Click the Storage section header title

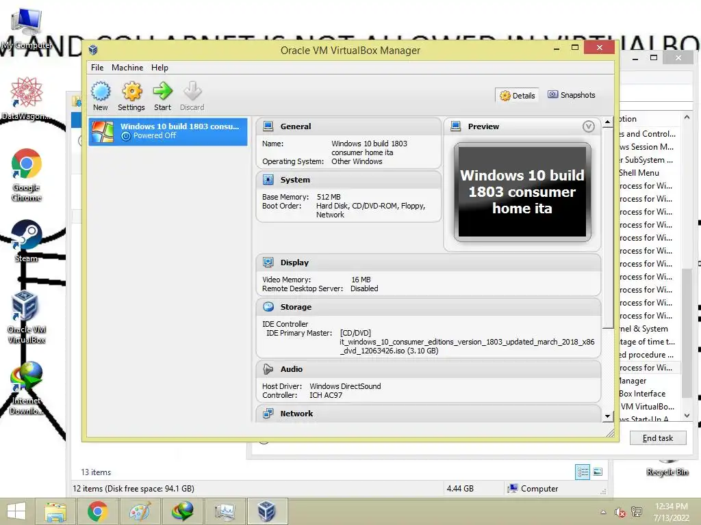coord(296,307)
